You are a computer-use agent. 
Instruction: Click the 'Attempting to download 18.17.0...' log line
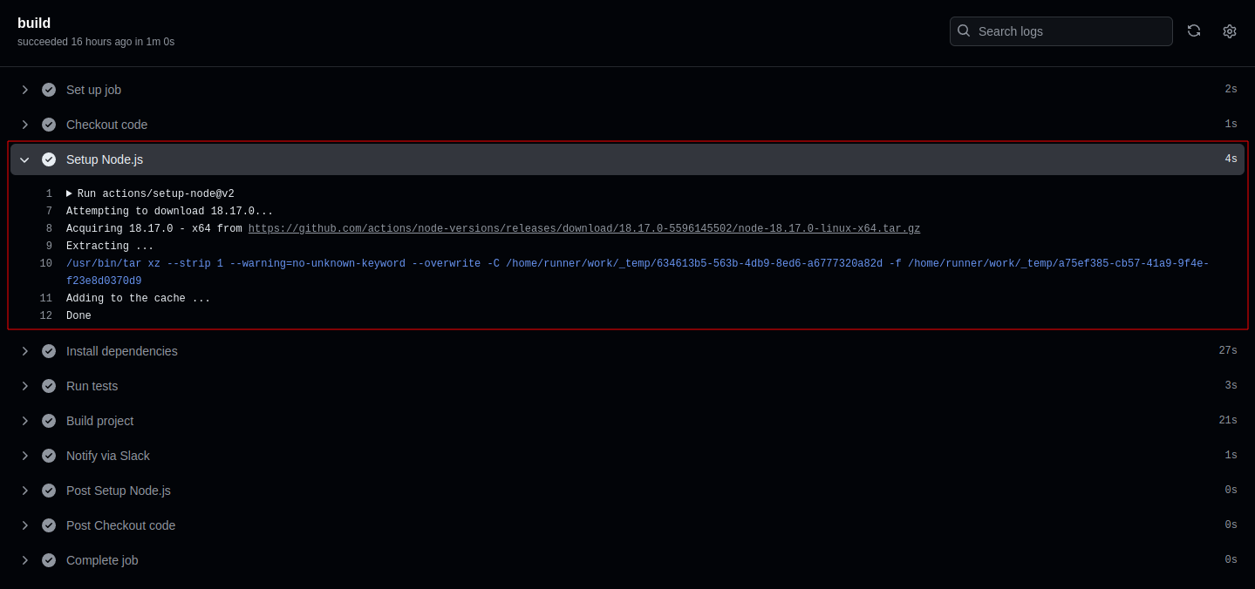(x=169, y=211)
